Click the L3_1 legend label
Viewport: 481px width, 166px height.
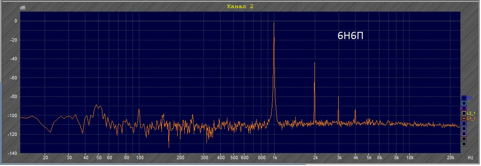coord(471,113)
